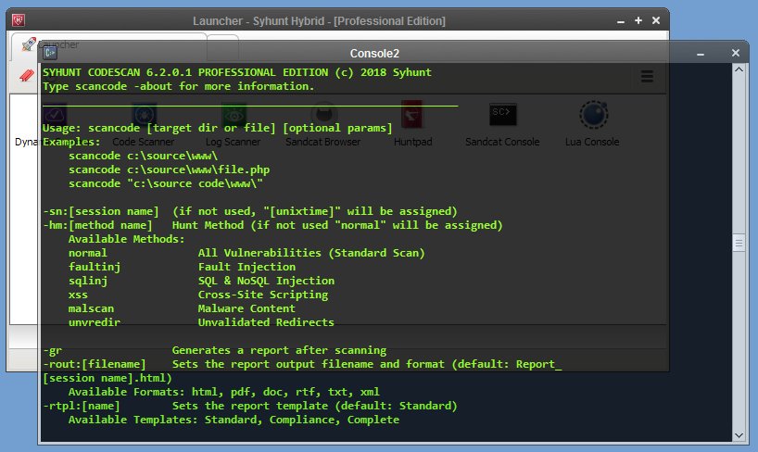Click the Console2 scrollbar down arrow
This screenshot has width=758, height=452.
(x=739, y=435)
